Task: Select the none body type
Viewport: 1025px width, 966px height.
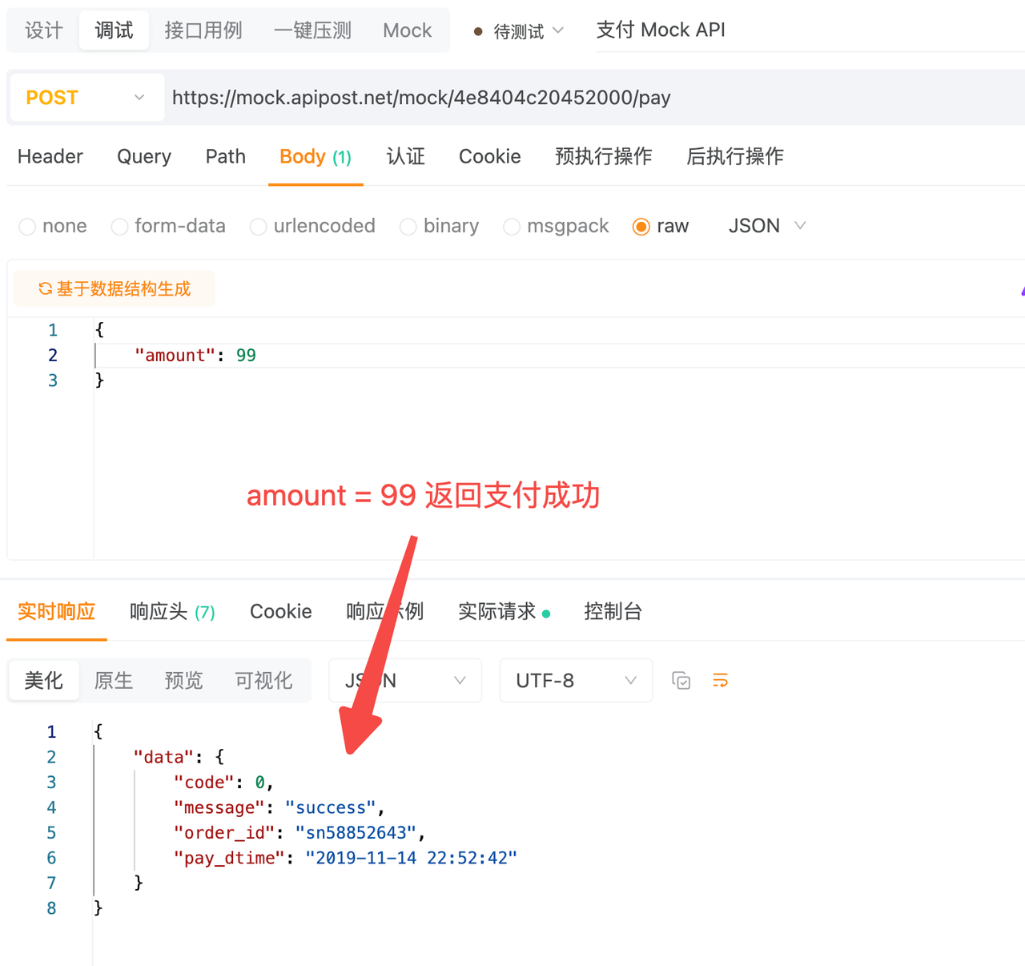Action: click(53, 227)
